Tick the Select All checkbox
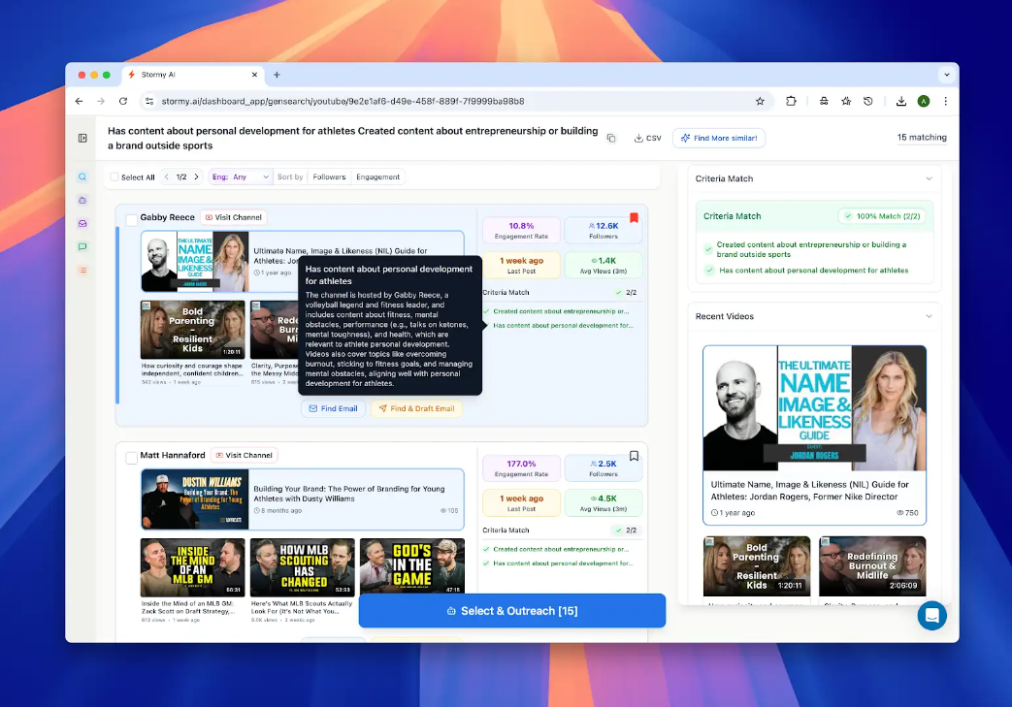This screenshot has width=1012, height=707. coord(114,177)
